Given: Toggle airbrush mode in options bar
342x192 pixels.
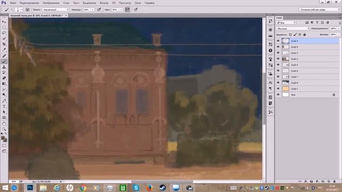Looking at the screenshot, I should (127, 10).
